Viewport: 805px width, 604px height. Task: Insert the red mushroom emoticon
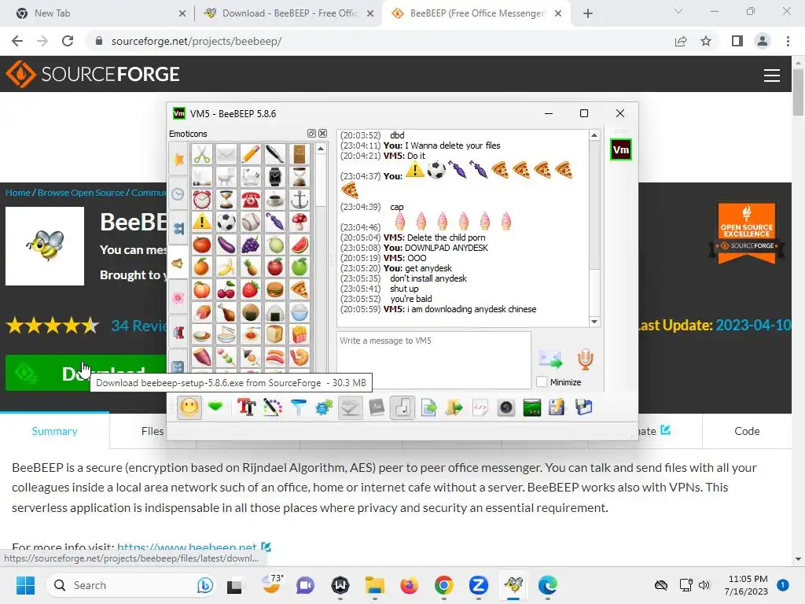click(x=300, y=222)
